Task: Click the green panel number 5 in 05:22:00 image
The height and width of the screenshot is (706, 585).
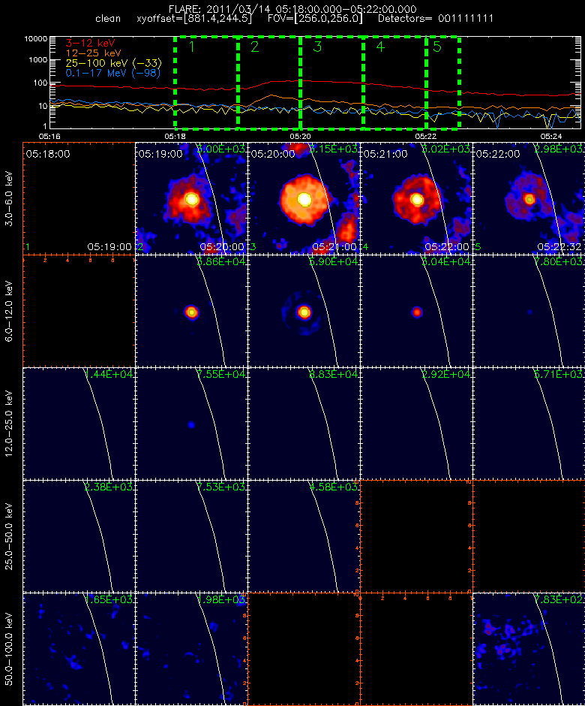Action: (x=478, y=247)
